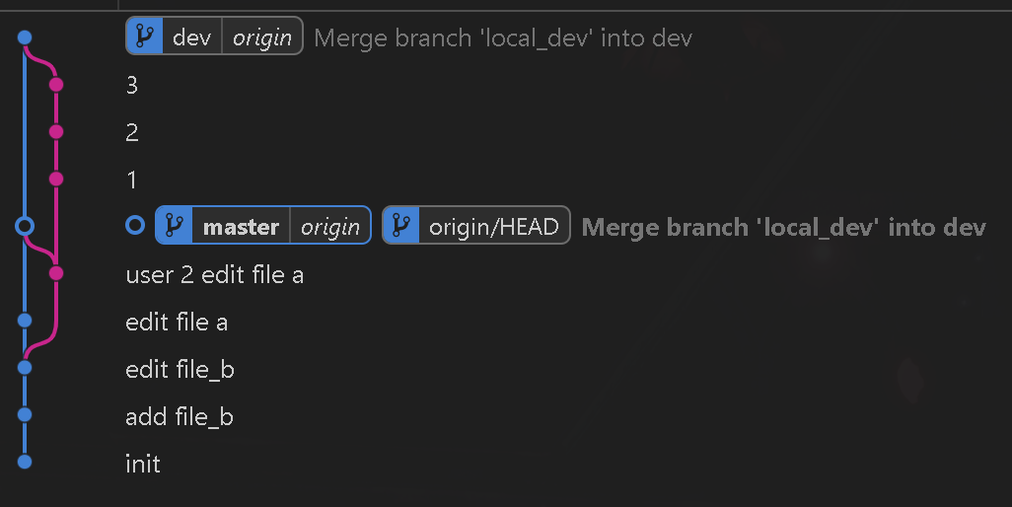Click the origin/HEAD branch icon
Image resolution: width=1012 pixels, height=507 pixels.
pos(400,226)
